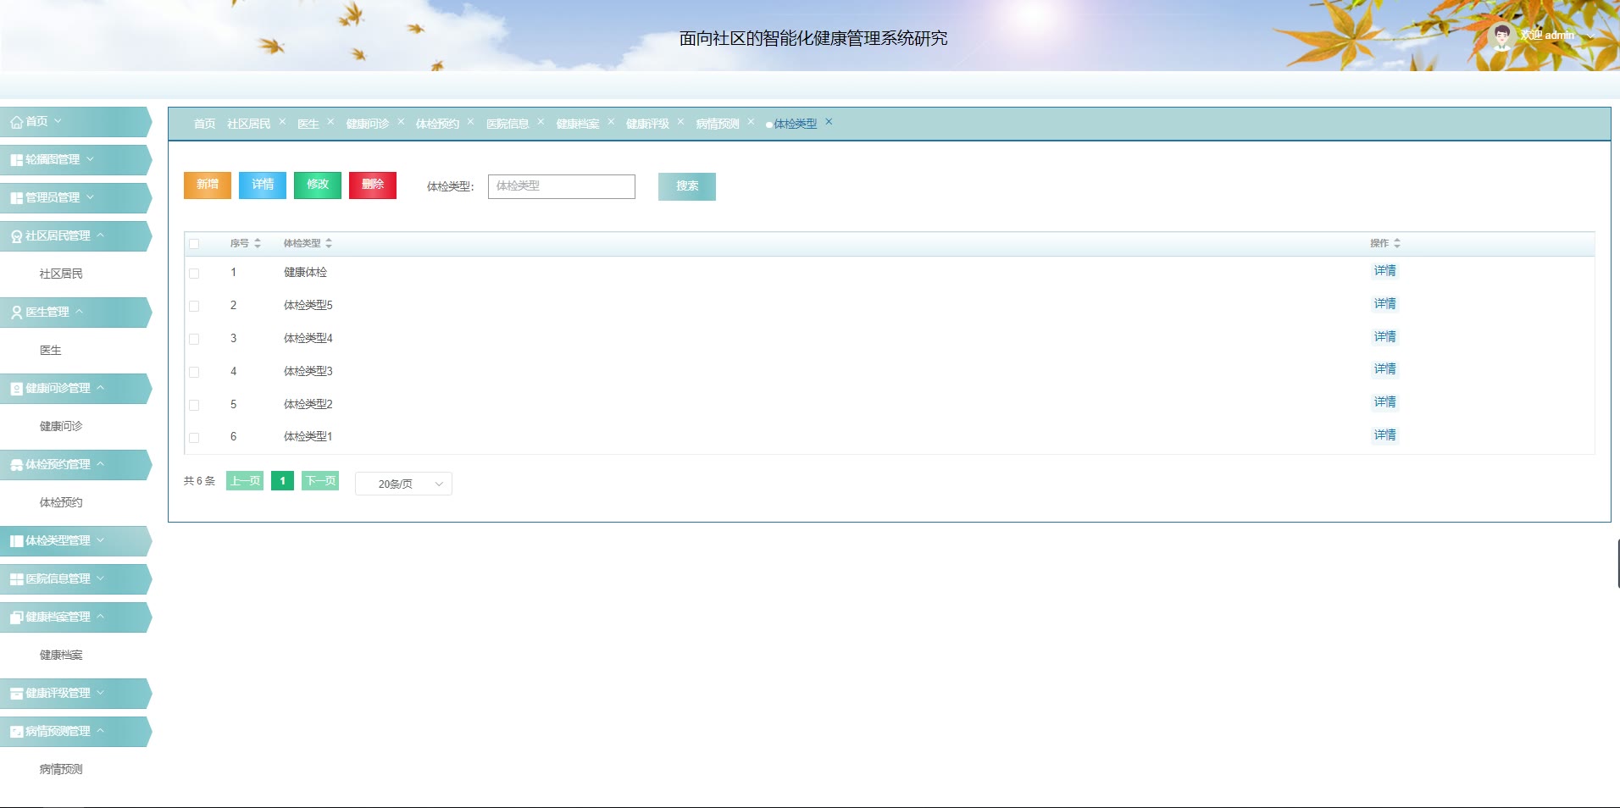The height and width of the screenshot is (808, 1620).
Task: Collapse the 社区居民管理 menu chevron
Action: tap(100, 235)
